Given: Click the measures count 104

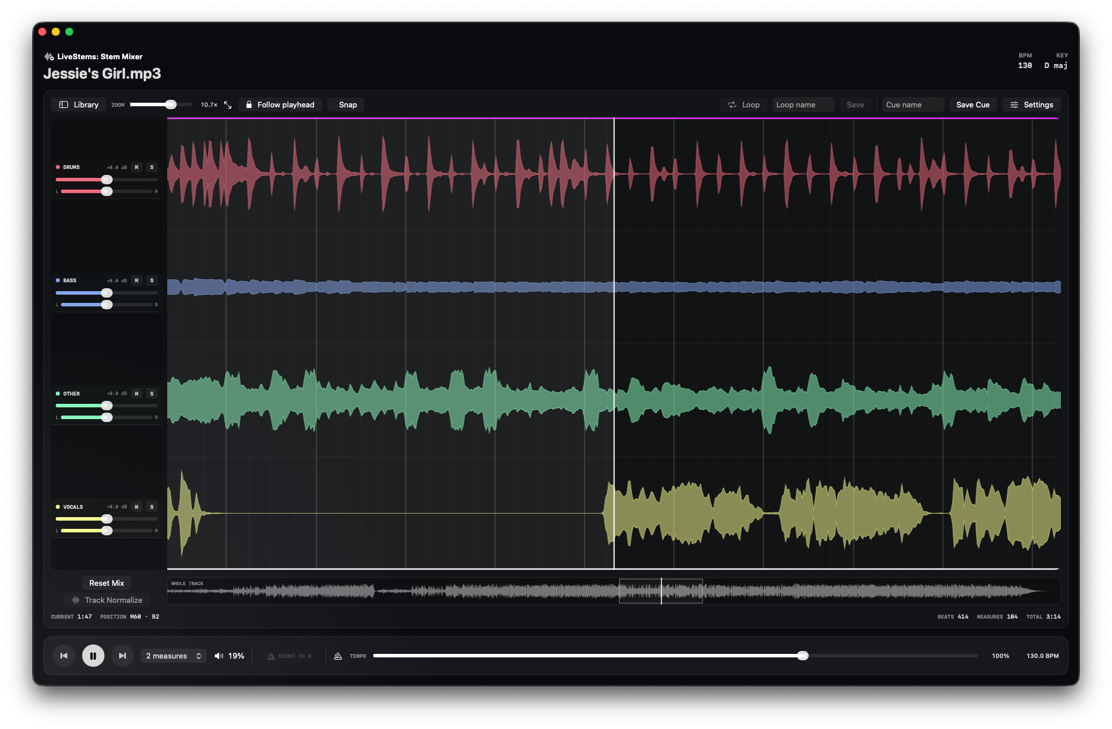Looking at the screenshot, I should pos(1012,617).
